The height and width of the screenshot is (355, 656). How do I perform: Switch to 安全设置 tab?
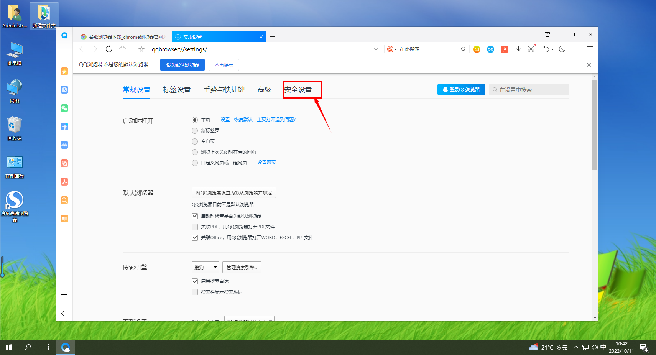point(298,90)
